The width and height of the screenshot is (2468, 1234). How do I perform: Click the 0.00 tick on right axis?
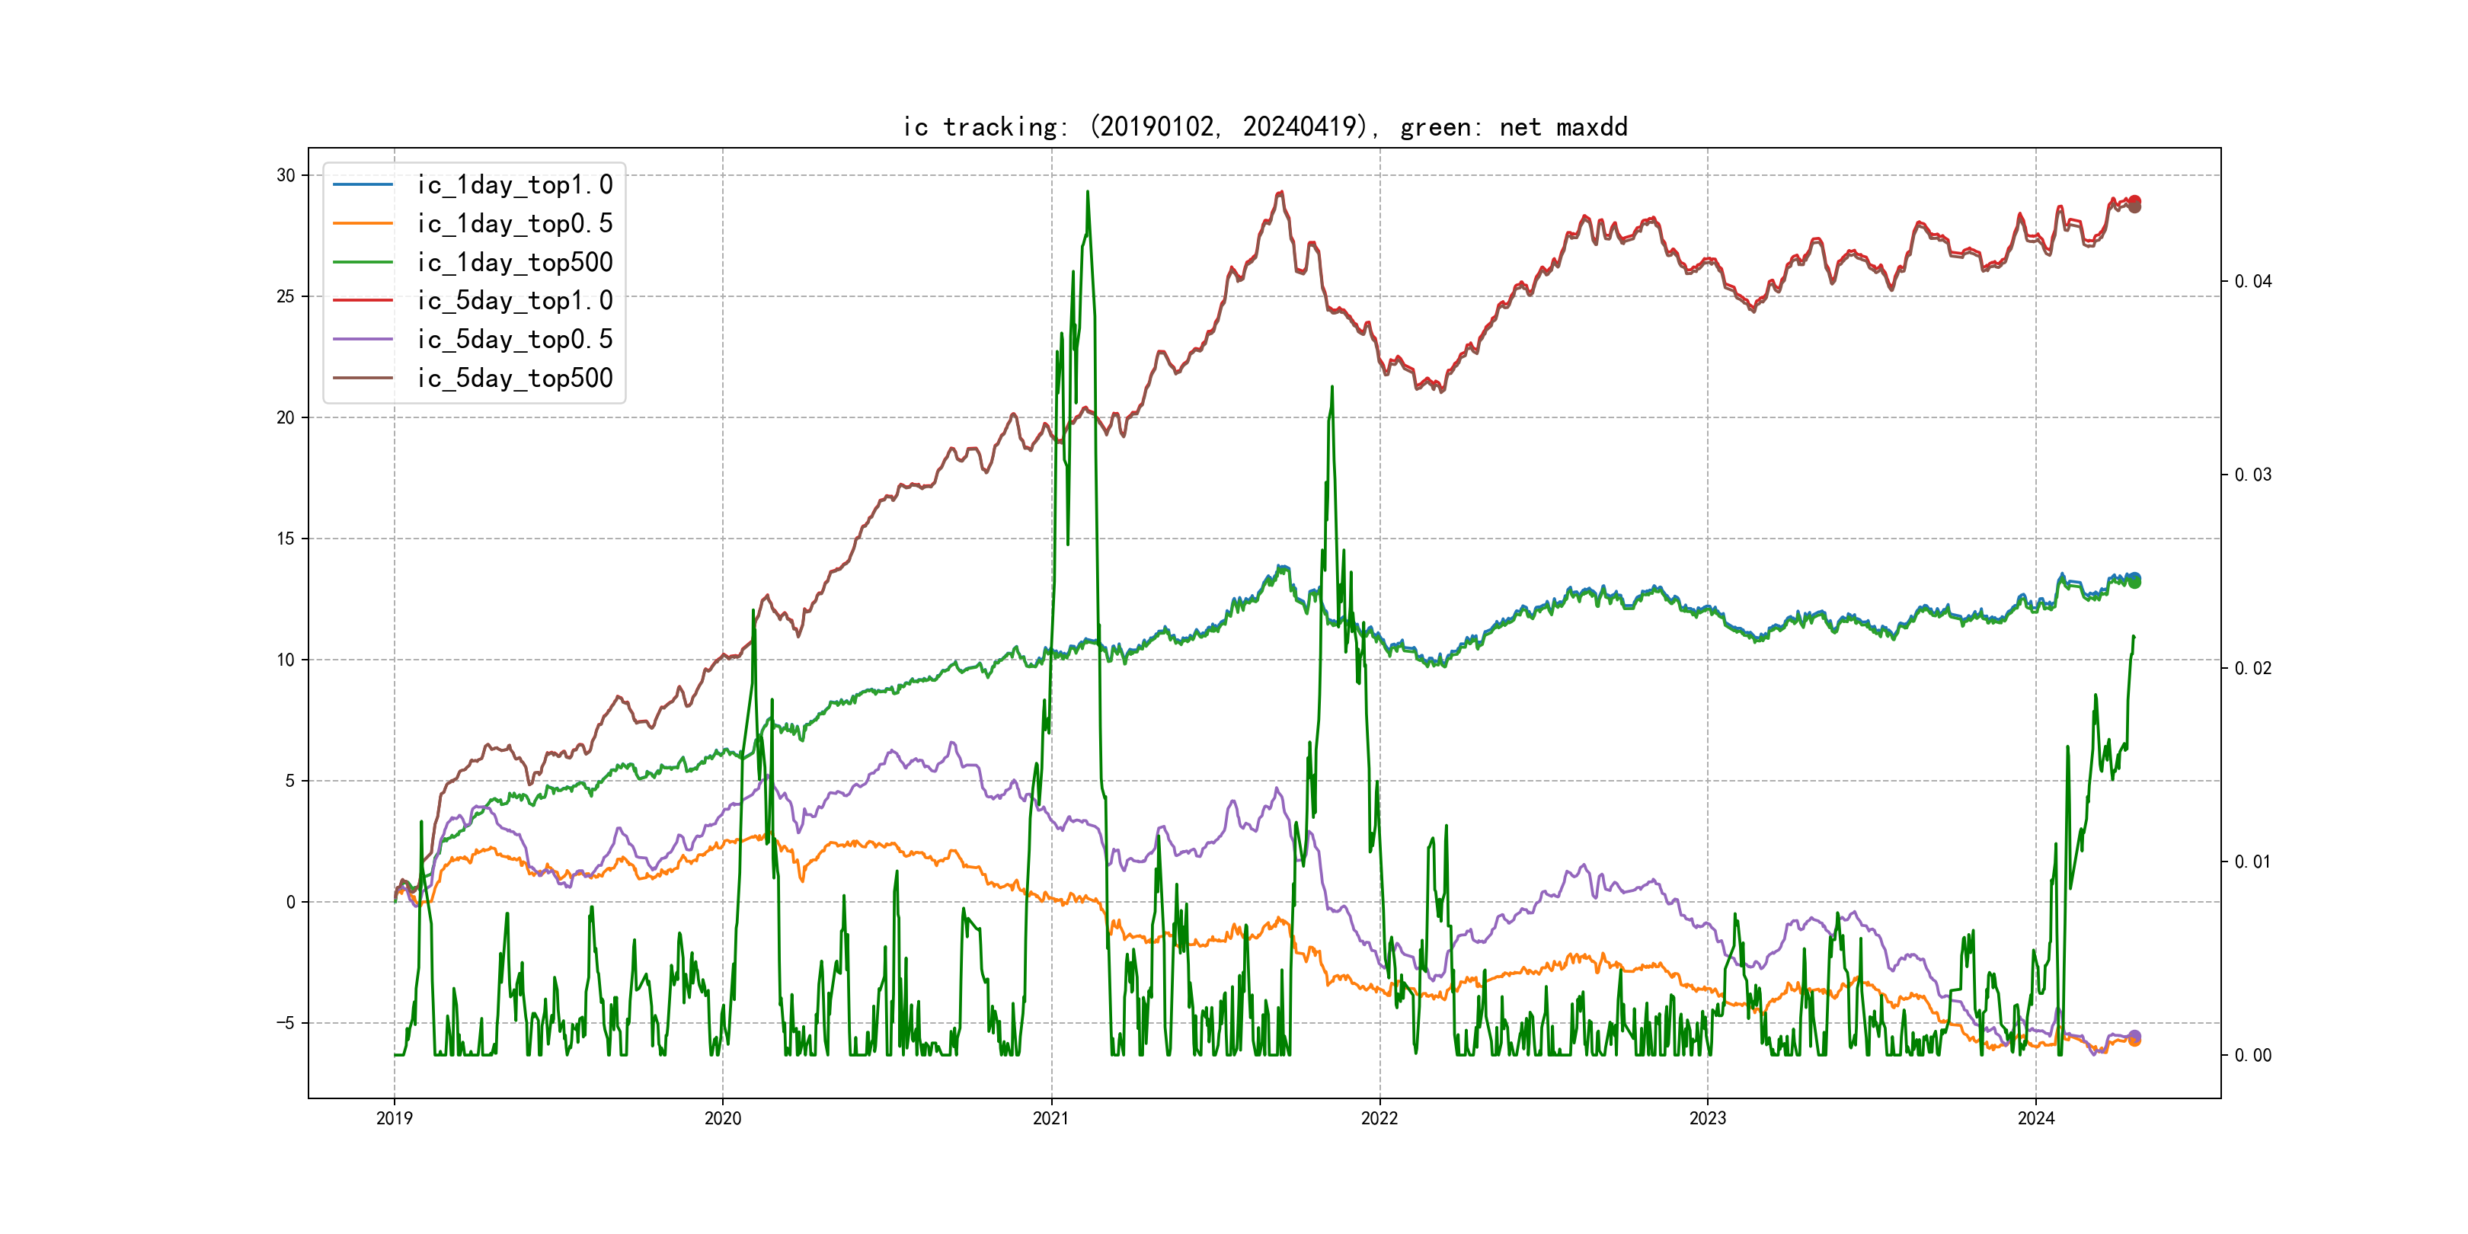2252,1055
